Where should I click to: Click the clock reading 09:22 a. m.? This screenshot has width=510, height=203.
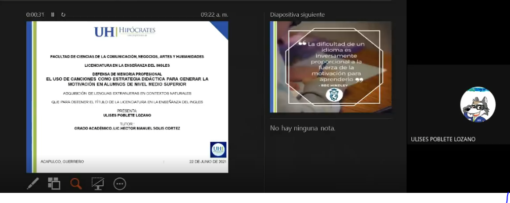(x=214, y=15)
